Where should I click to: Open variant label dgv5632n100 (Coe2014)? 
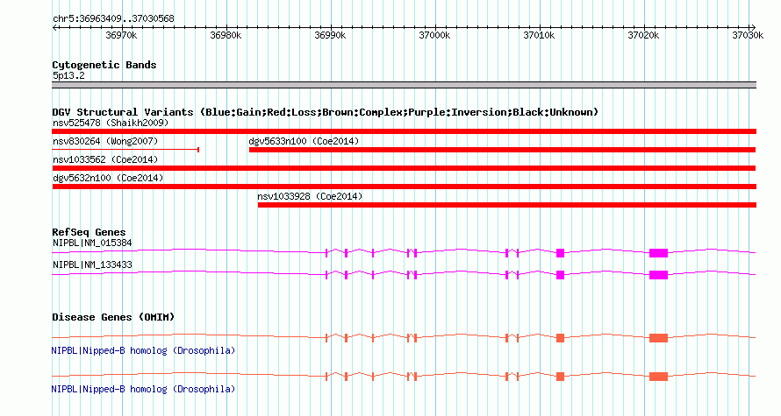(x=108, y=178)
